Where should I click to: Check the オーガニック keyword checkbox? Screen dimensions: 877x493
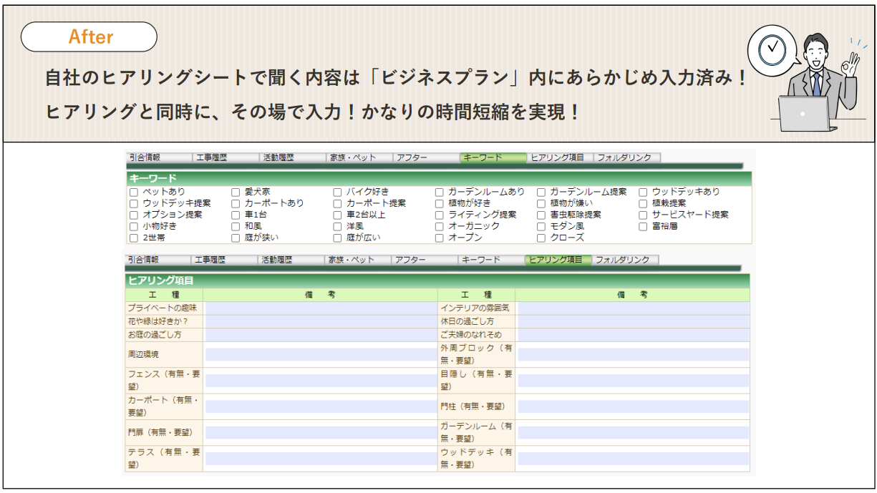click(x=440, y=227)
